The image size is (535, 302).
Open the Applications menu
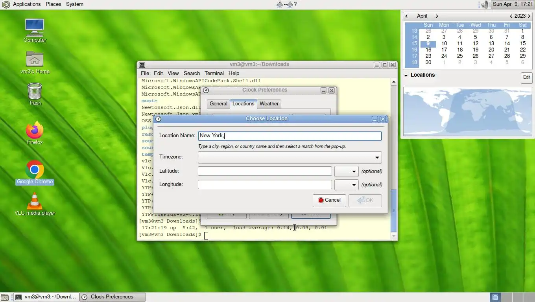click(x=26, y=4)
